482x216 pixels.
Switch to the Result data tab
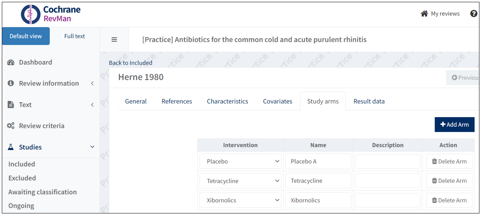[369, 101]
